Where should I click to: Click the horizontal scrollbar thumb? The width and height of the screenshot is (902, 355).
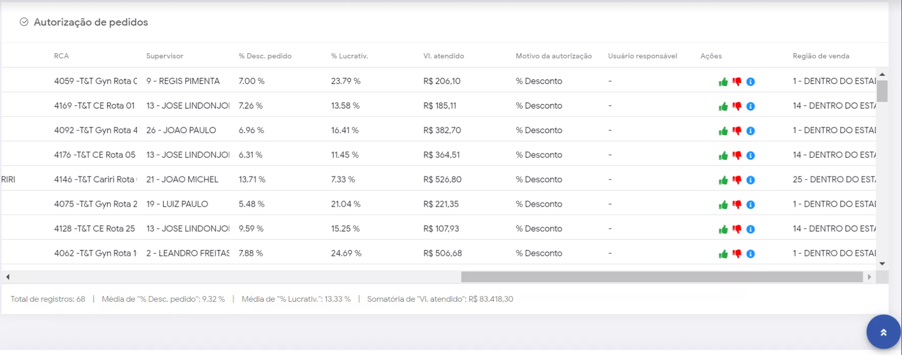(x=661, y=277)
